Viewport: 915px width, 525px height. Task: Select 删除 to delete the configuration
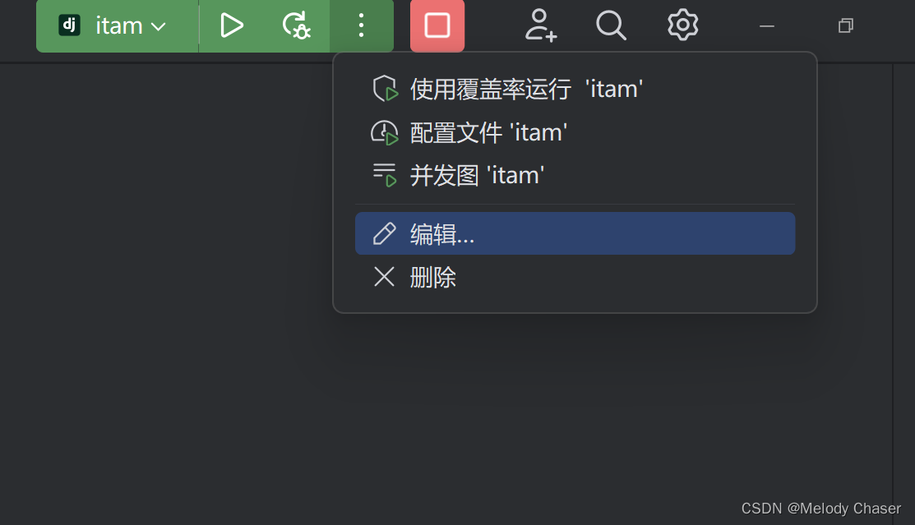(575, 277)
